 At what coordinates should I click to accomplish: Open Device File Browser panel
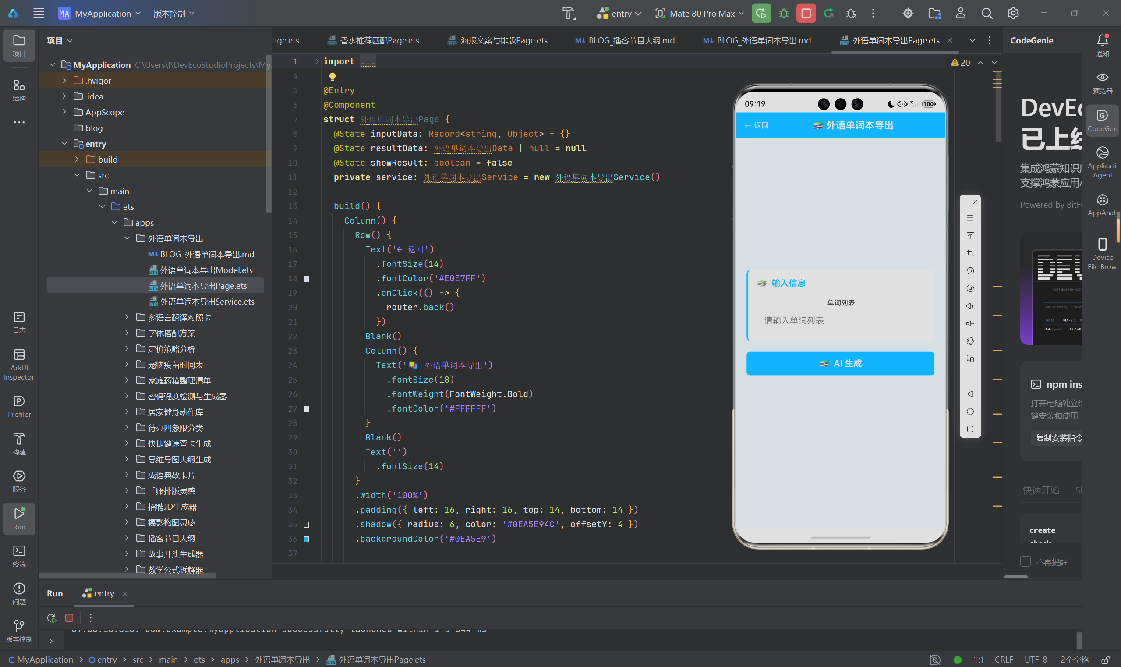coord(1102,253)
